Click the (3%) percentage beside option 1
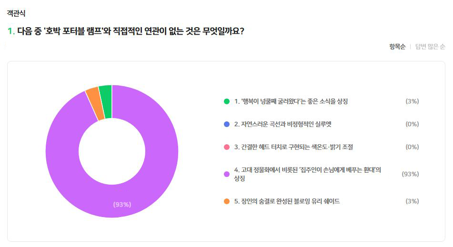Viewport: 453px width, 247px height. click(412, 101)
